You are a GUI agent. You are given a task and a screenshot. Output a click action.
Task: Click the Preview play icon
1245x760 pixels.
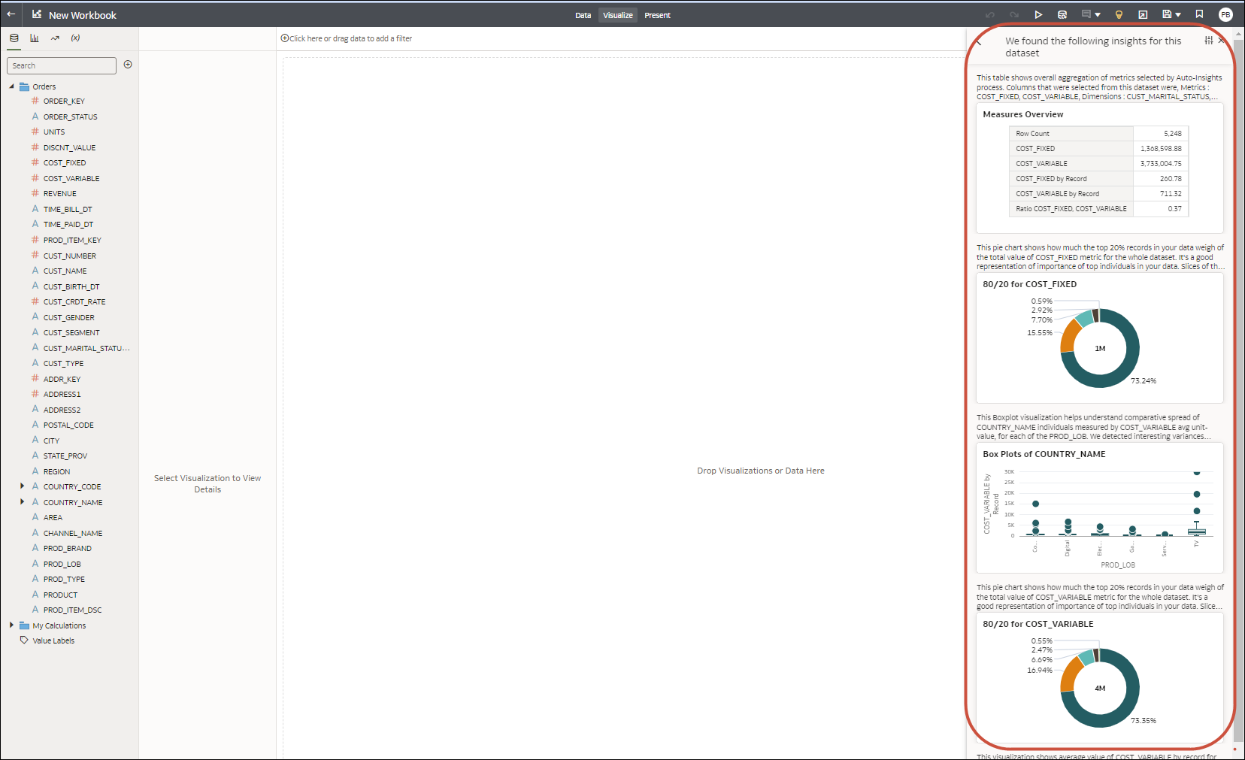point(1038,15)
